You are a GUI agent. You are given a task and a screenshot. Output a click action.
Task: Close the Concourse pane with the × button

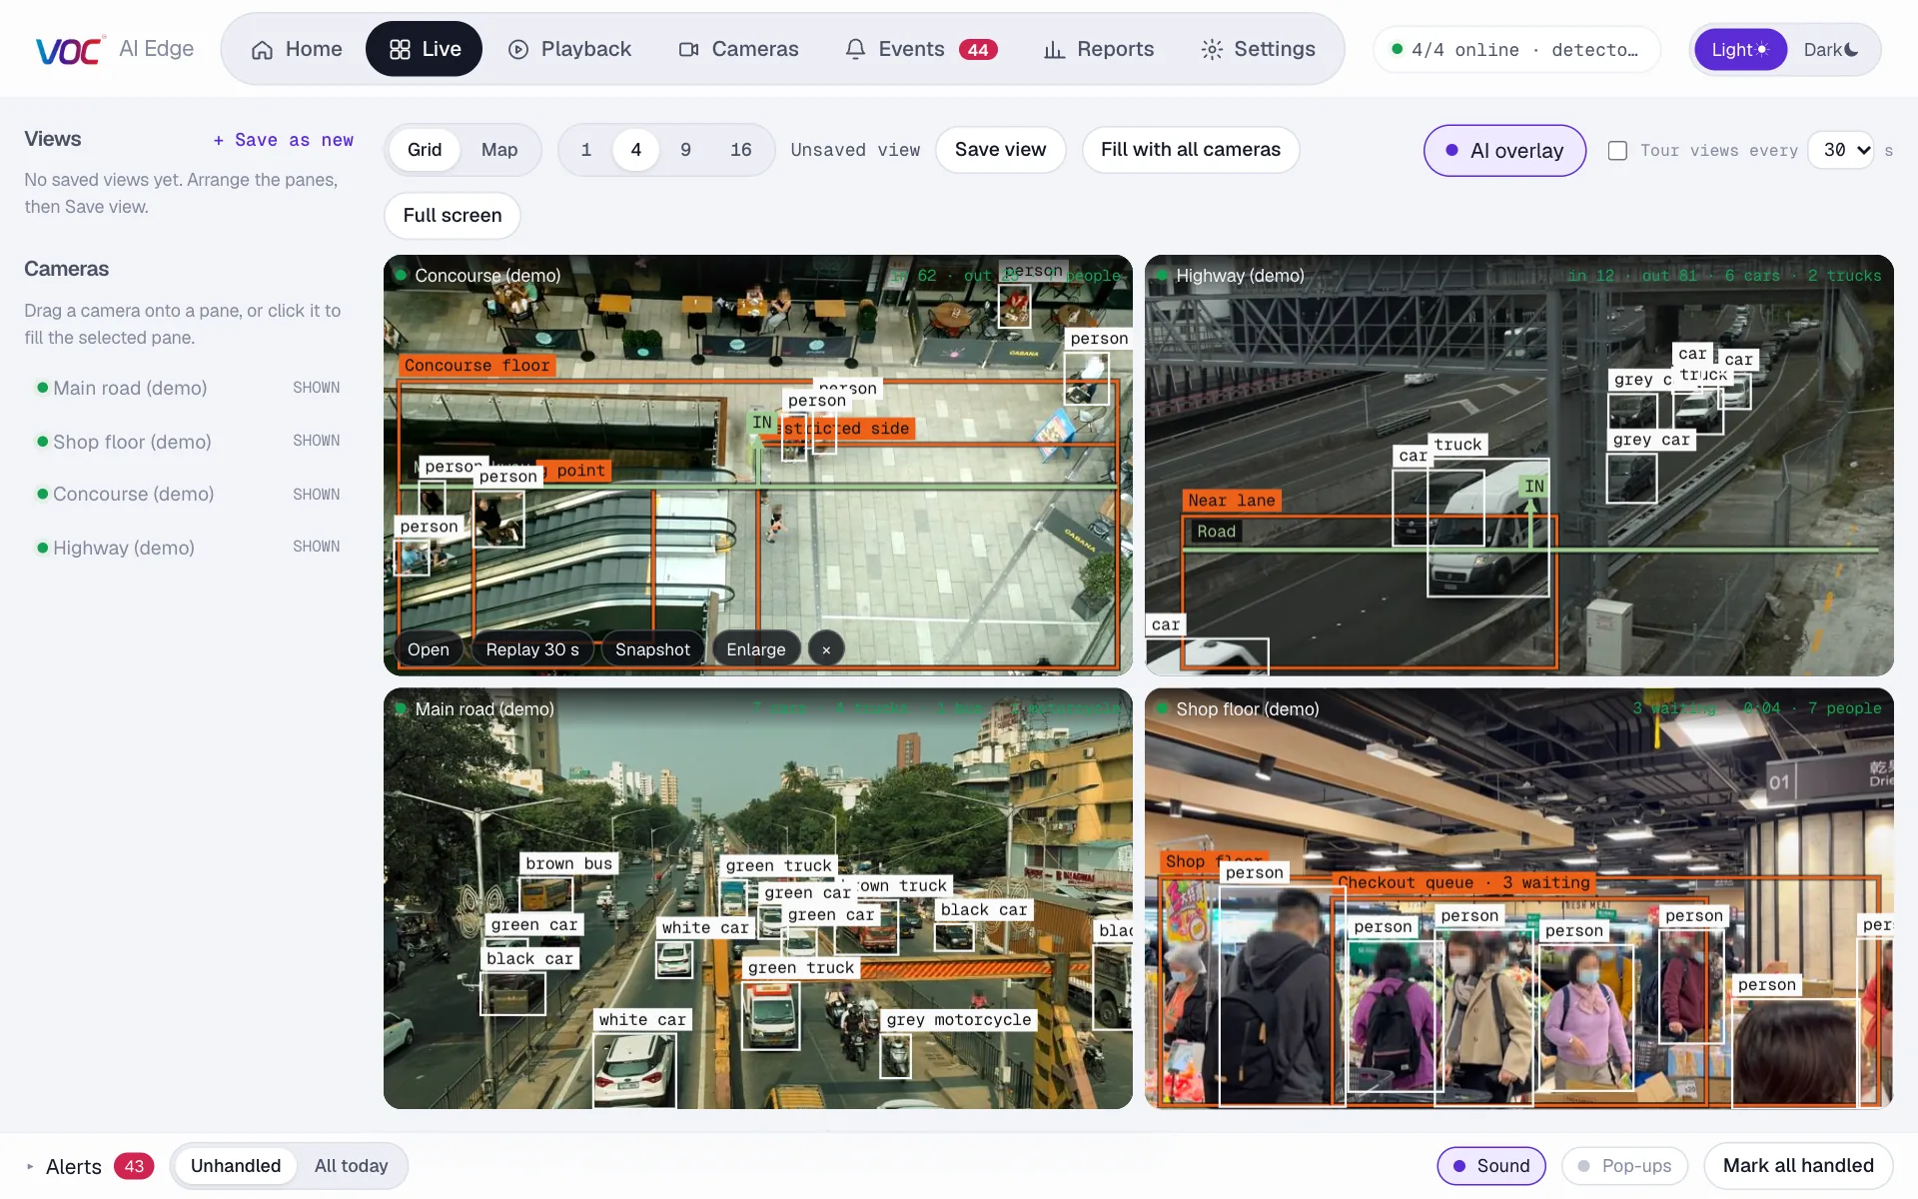(x=826, y=649)
